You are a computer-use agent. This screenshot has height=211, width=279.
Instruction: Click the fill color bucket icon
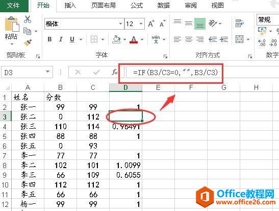[116, 39]
